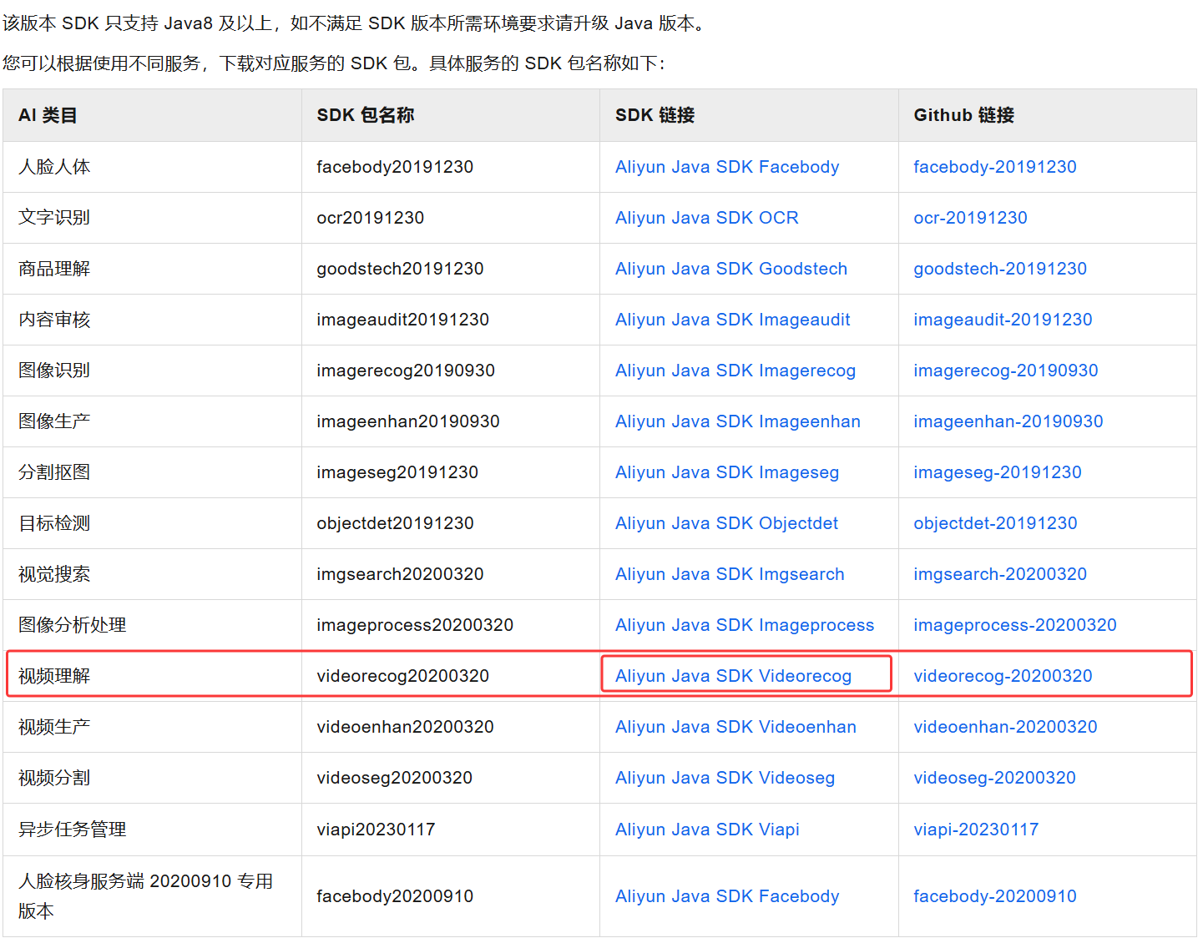Open the Aliyun Java SDK Facebody link for facebody20191230
This screenshot has height=938, width=1198.
(727, 167)
